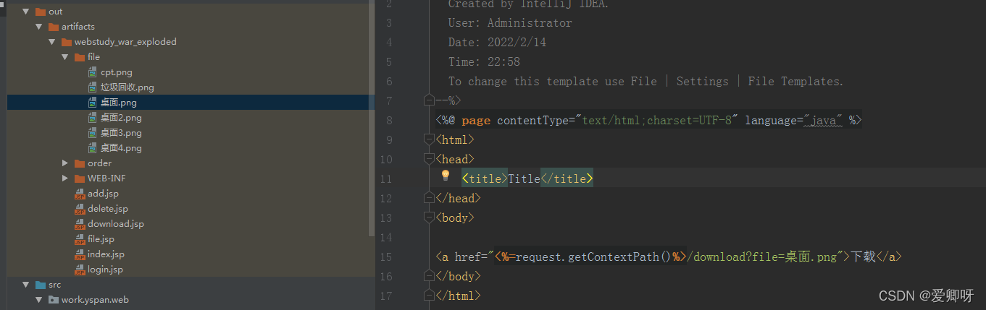The width and height of the screenshot is (986, 310).
Task: Collapse the webstudy_war_exploded folder arrow
Action: 52,42
